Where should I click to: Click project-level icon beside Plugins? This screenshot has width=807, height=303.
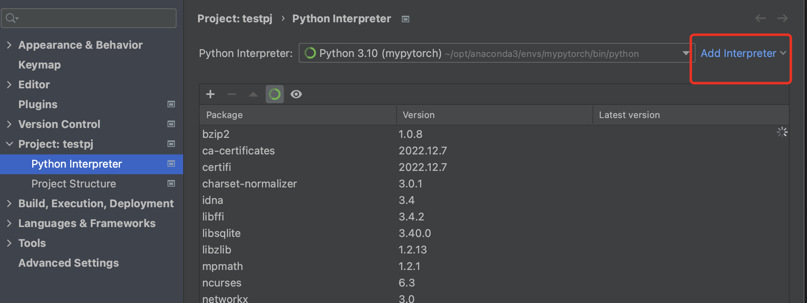pyautogui.click(x=171, y=104)
